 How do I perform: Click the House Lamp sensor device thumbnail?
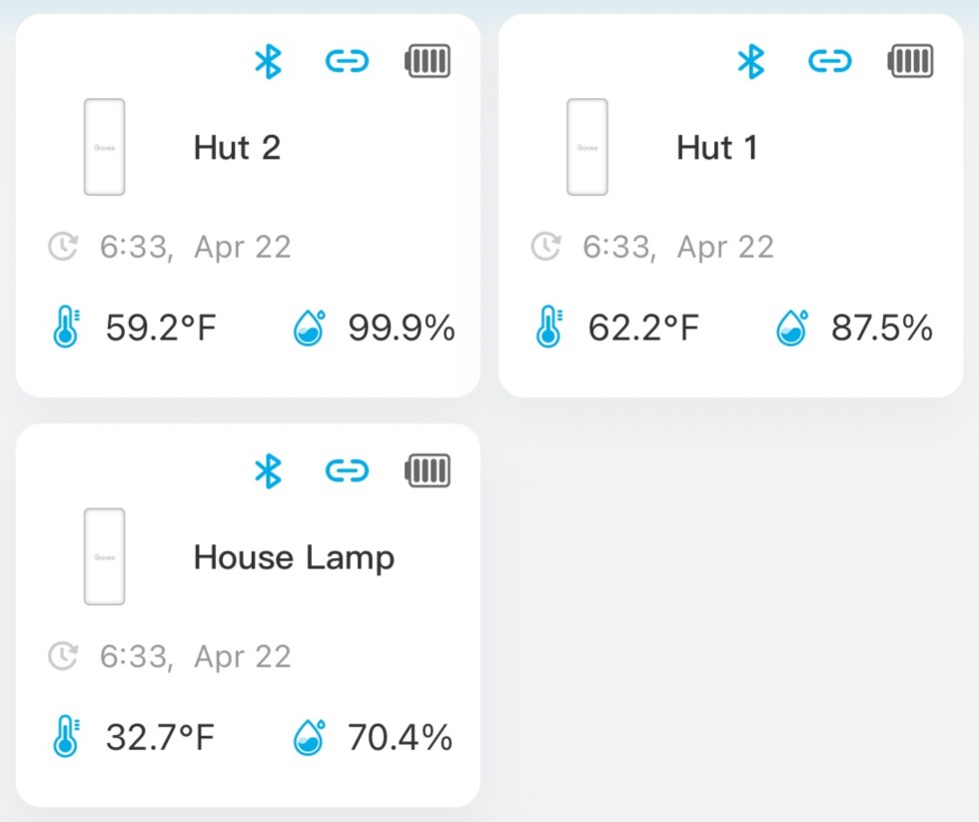[x=104, y=556]
